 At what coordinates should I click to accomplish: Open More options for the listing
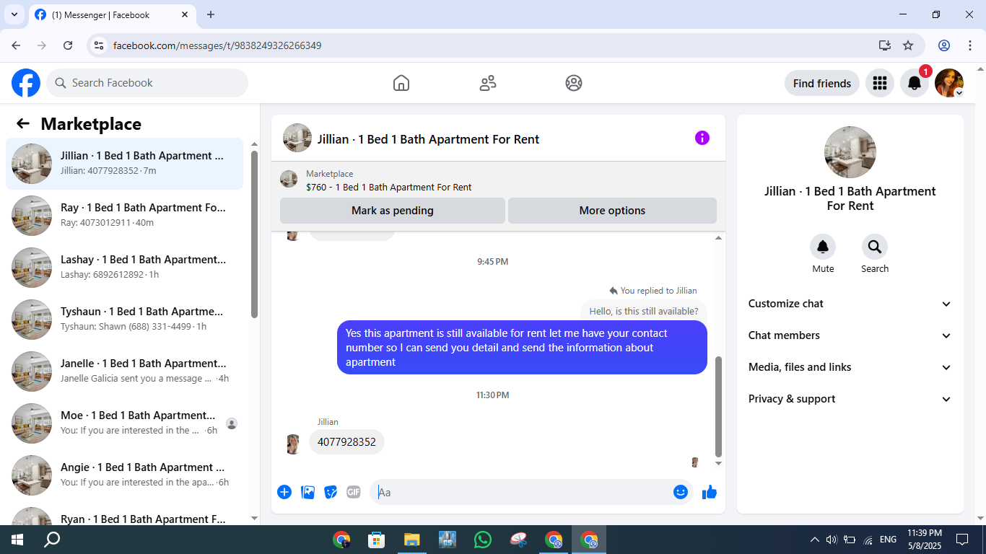tap(612, 211)
